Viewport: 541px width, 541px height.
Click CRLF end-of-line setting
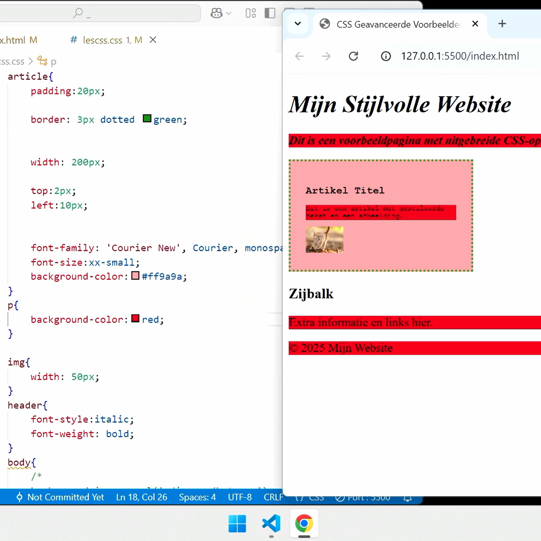273,497
